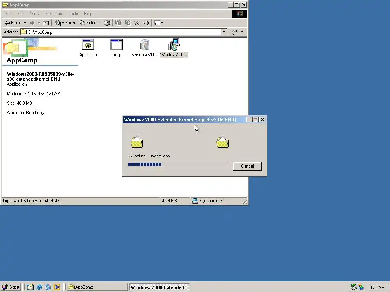Click the Go button
This screenshot has width=390, height=292.
pos(238,32)
